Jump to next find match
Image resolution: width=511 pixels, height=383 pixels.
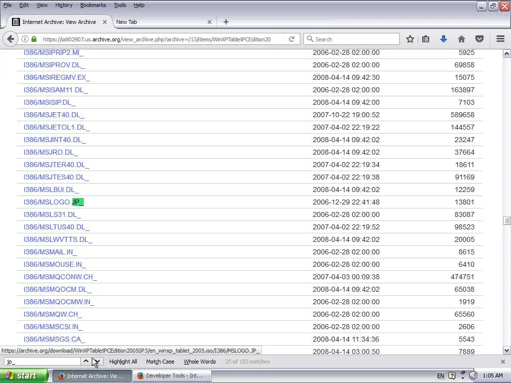[x=97, y=361]
